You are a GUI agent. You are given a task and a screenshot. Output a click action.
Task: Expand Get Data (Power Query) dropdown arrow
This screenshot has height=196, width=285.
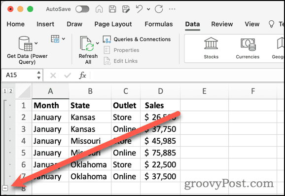tap(36, 43)
